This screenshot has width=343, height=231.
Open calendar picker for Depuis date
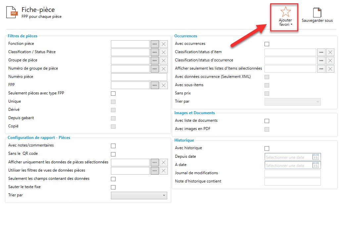pos(316,157)
